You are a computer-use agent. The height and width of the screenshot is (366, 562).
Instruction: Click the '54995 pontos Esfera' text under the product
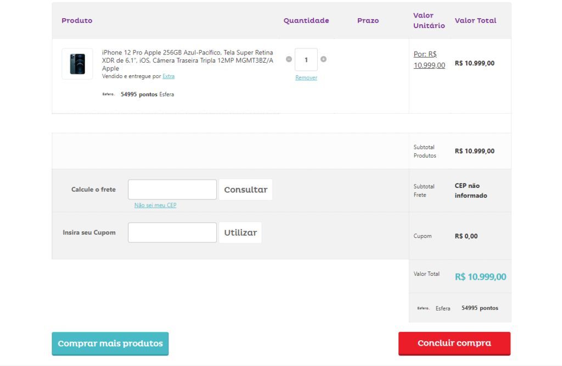(x=147, y=95)
